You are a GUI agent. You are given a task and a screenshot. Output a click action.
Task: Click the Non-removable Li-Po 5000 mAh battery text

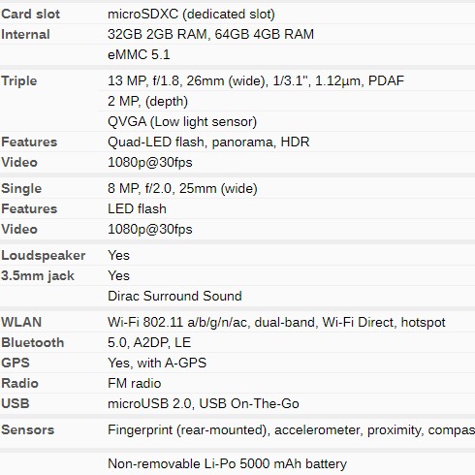coord(227,463)
